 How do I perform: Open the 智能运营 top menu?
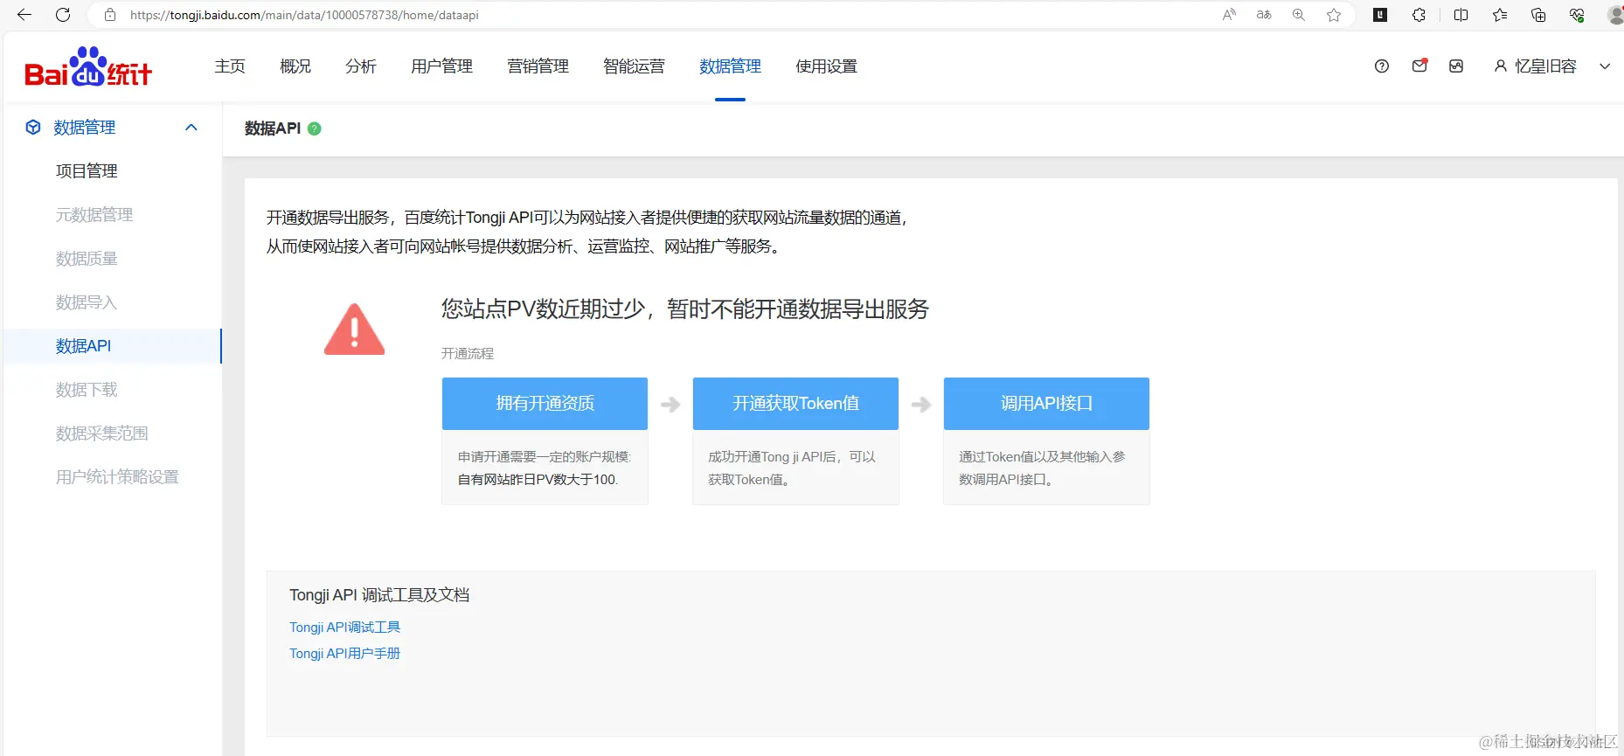[635, 66]
